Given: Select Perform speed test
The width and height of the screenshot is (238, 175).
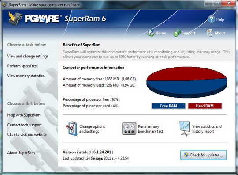Looking at the screenshot, I should point(22,66).
